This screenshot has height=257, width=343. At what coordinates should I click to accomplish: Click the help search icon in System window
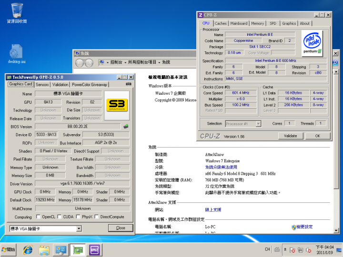[x=335, y=63]
